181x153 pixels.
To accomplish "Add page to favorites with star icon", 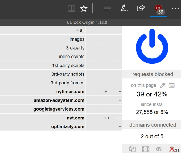I will point(84,9).
